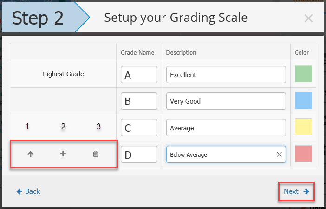Open the yellow color swatch for C

click(303, 127)
